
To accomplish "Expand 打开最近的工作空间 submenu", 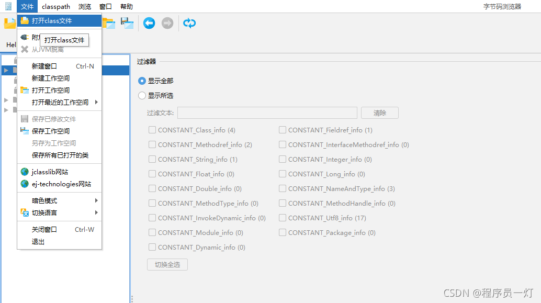I will 59,103.
